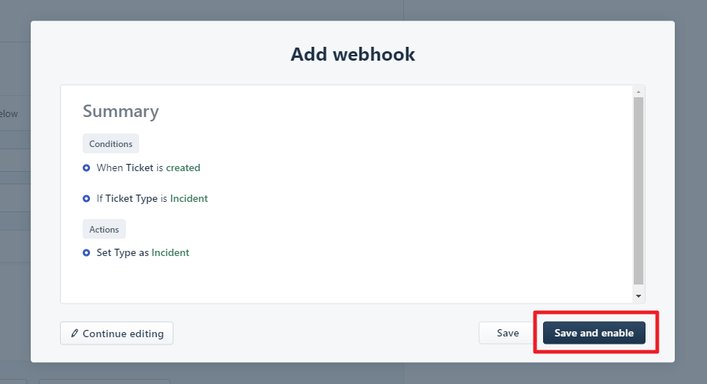Click bullet icon beside 'If Ticket Type'
Screen dimensions: 707x384
(86, 199)
